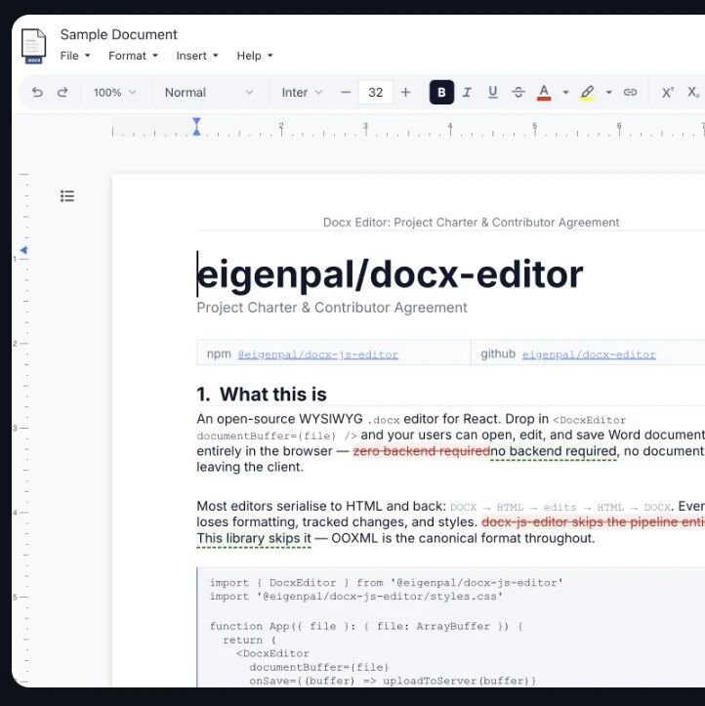
Task: Open the Normal paragraph style dropdown
Action: tap(209, 93)
